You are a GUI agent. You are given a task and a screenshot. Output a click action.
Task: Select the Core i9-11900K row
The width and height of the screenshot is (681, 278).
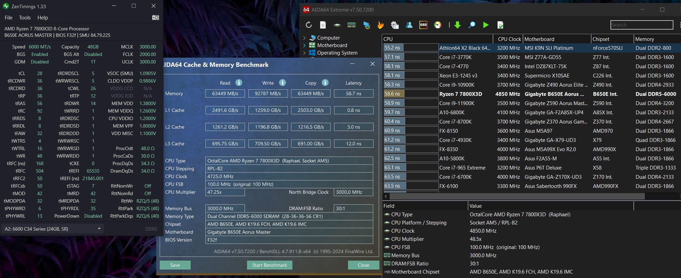532,103
